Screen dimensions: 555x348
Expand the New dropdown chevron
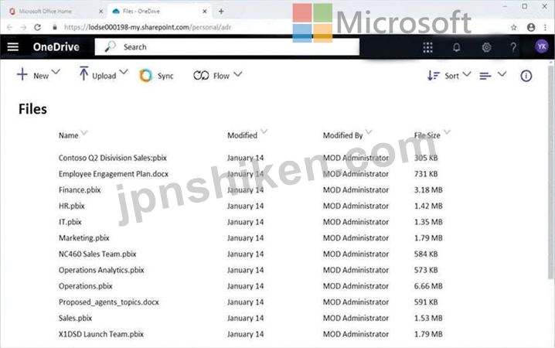[x=56, y=72]
